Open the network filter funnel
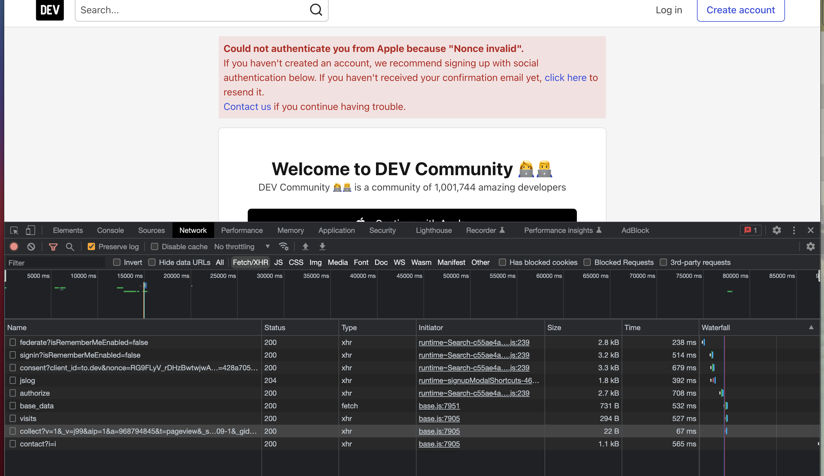Viewport: 824px width, 476px height. coord(53,246)
